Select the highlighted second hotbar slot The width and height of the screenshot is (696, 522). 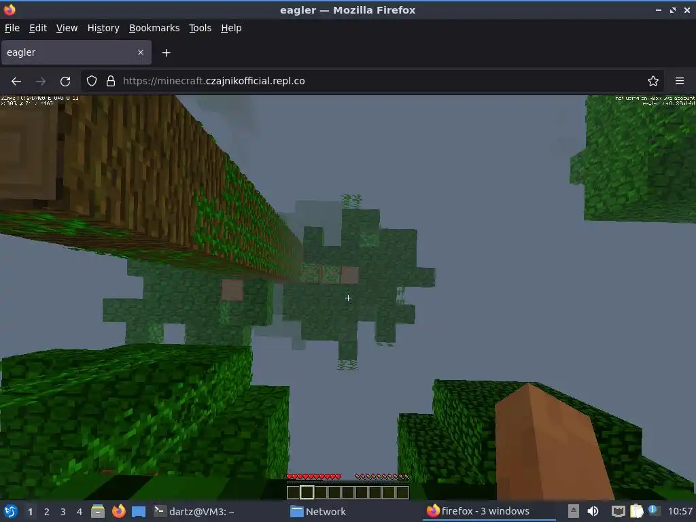(x=307, y=492)
